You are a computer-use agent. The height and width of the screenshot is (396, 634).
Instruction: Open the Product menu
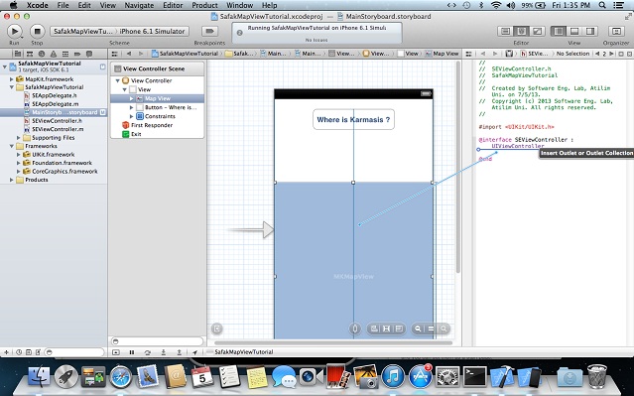(x=204, y=5)
